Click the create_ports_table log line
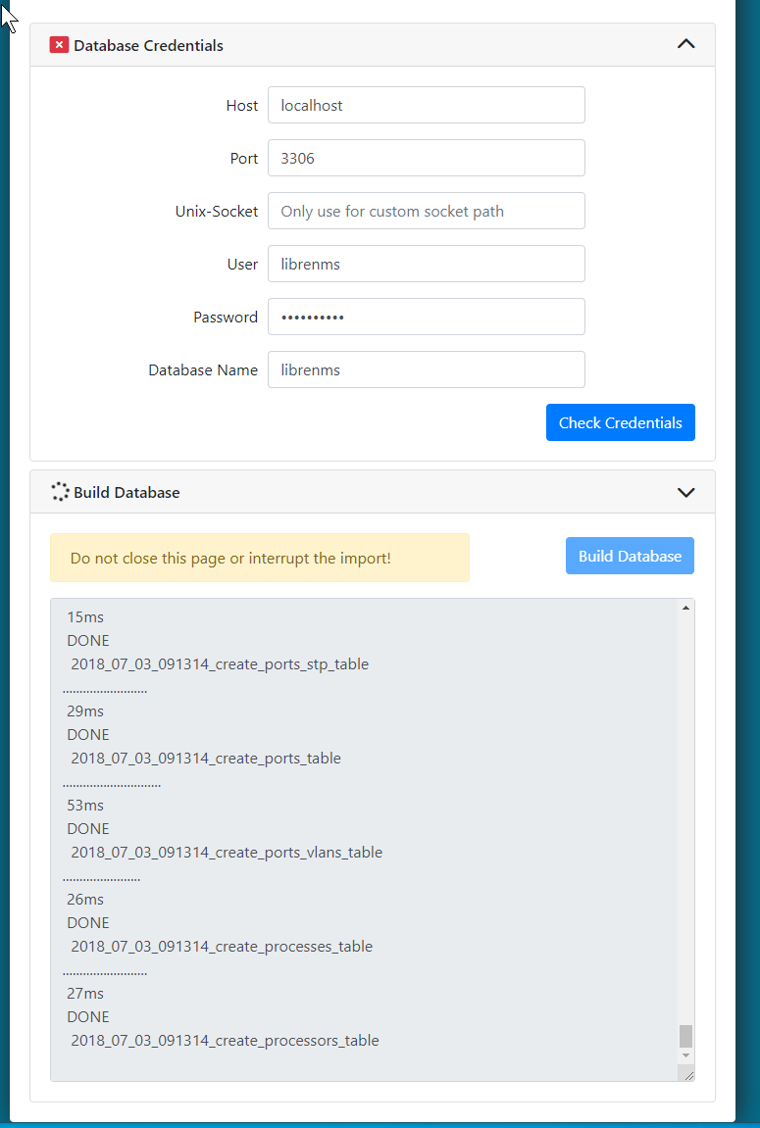 (x=206, y=759)
